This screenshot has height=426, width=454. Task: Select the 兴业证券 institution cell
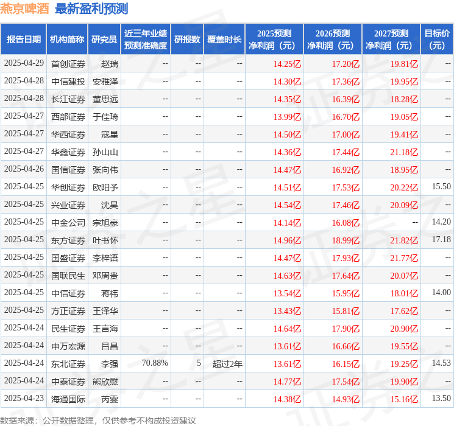(68, 205)
